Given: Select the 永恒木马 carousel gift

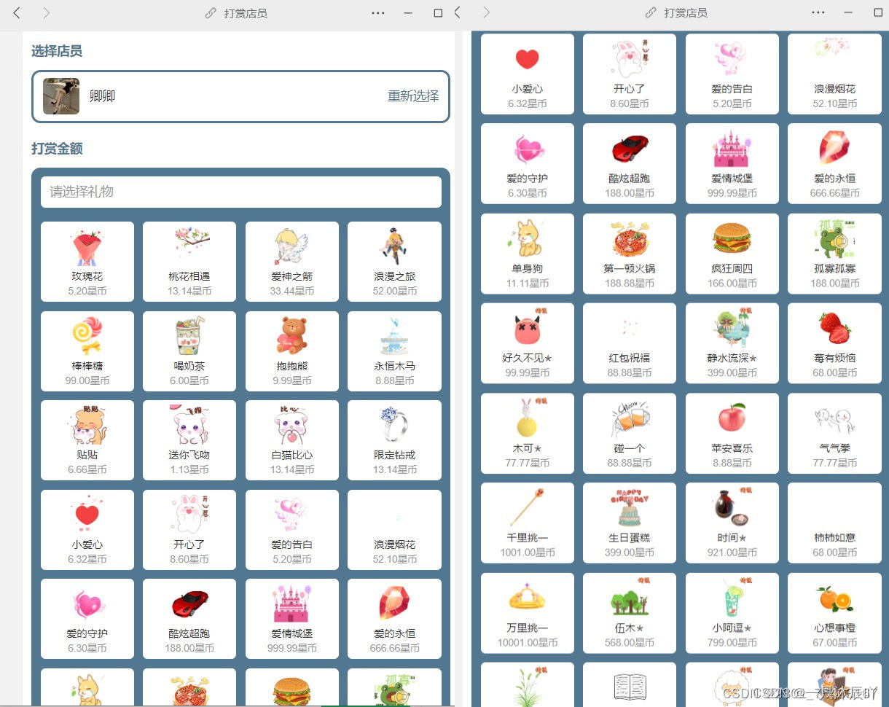Looking at the screenshot, I should 394,351.
